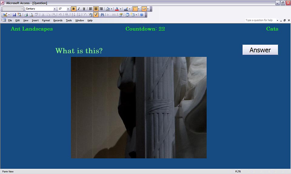Click the sculpture quiz image
Image resolution: width=291 pixels, height=174 pixels.
click(139, 108)
